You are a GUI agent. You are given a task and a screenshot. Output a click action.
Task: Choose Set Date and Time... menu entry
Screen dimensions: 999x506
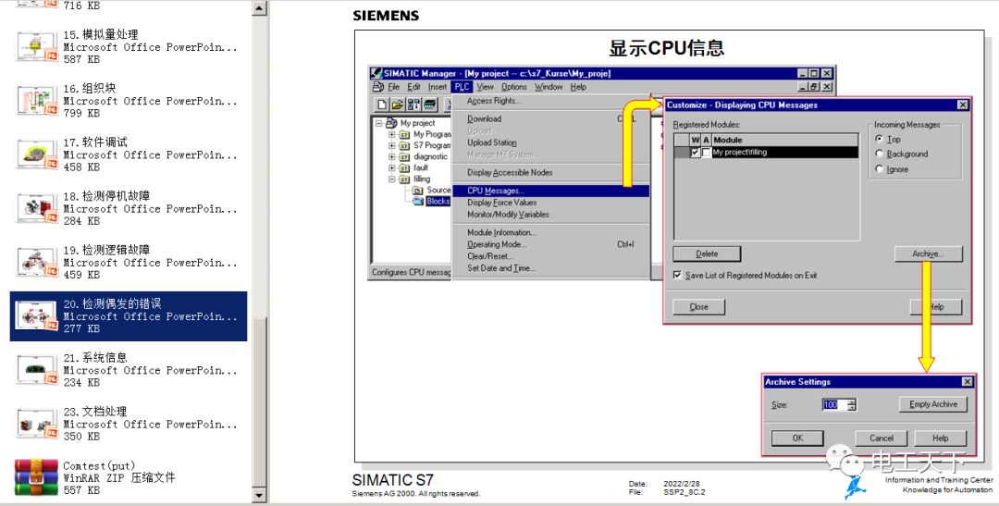[501, 268]
